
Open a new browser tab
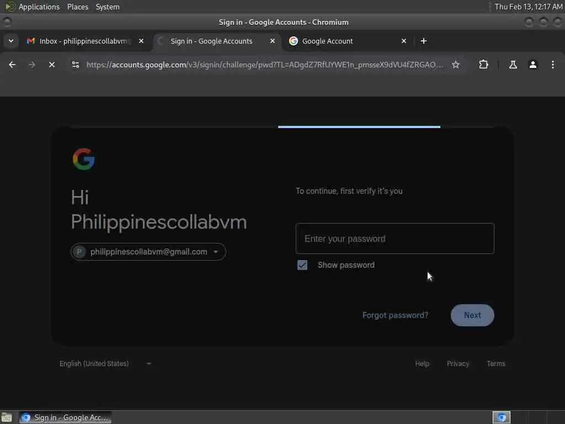click(423, 41)
